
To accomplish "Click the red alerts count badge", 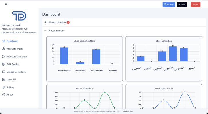I will (x=68, y=22).
